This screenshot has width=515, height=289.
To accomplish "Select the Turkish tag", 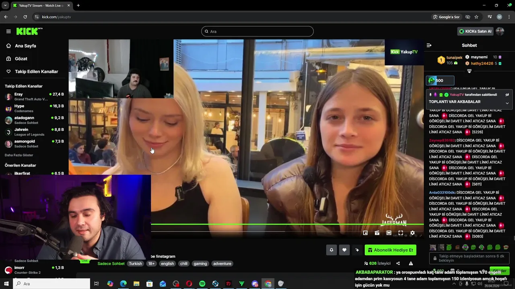I will [136, 264].
